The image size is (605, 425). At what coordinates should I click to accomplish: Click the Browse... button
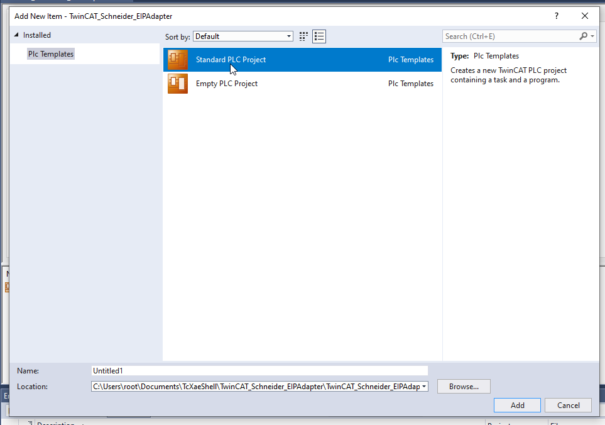coord(464,387)
